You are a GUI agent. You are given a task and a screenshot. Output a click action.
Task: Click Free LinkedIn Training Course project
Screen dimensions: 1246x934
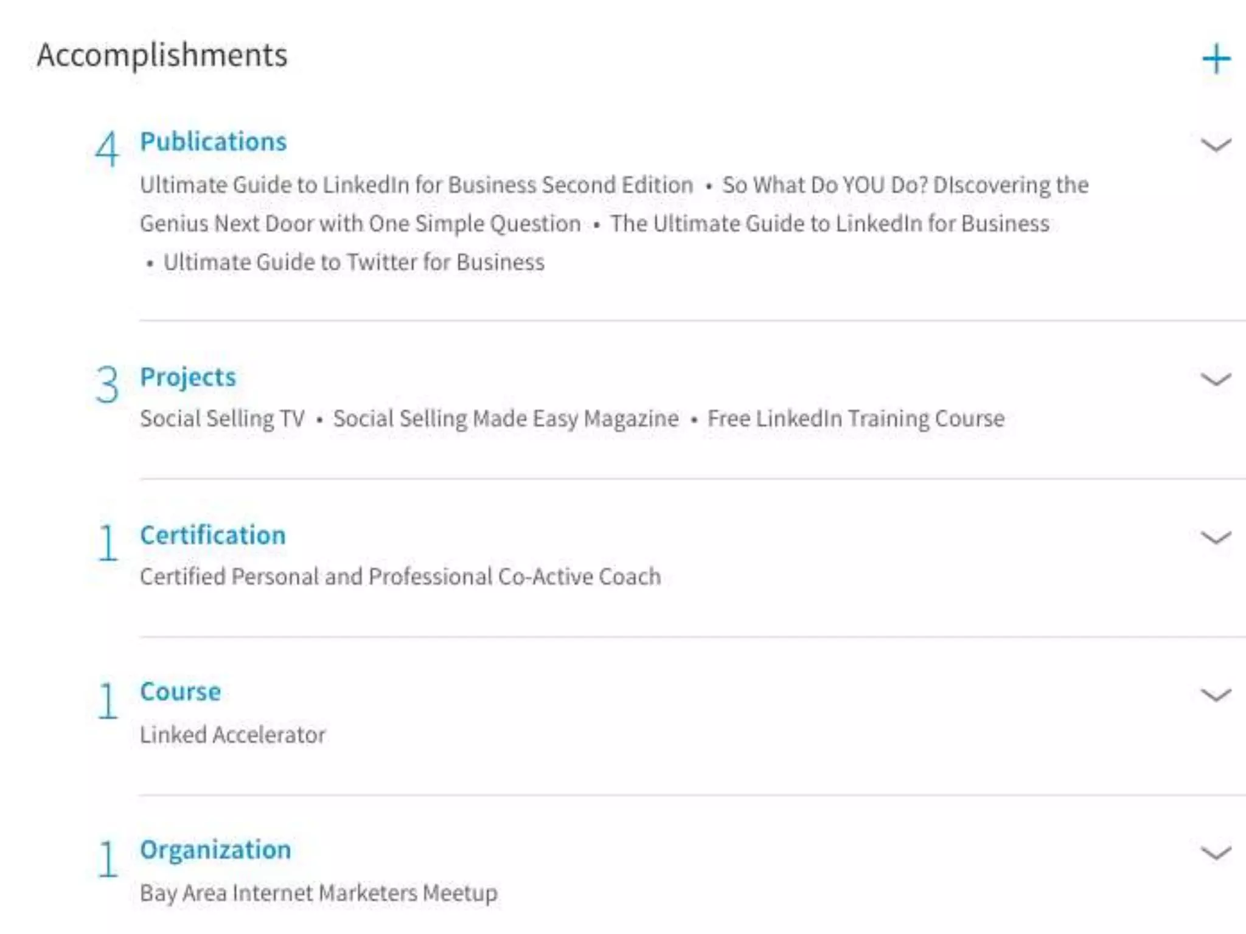pyautogui.click(x=855, y=418)
